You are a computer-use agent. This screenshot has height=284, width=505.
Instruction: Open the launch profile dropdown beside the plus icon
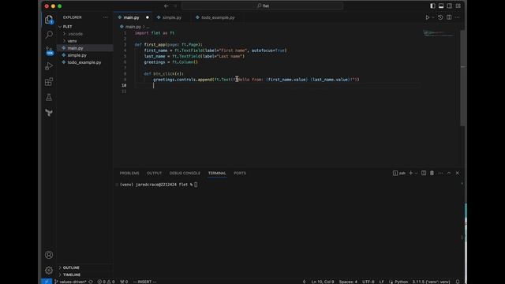[x=416, y=174]
